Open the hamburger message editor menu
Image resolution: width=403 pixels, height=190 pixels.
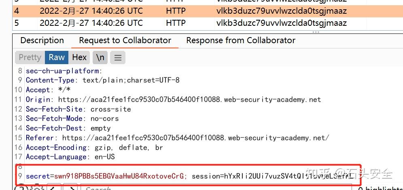point(118,58)
